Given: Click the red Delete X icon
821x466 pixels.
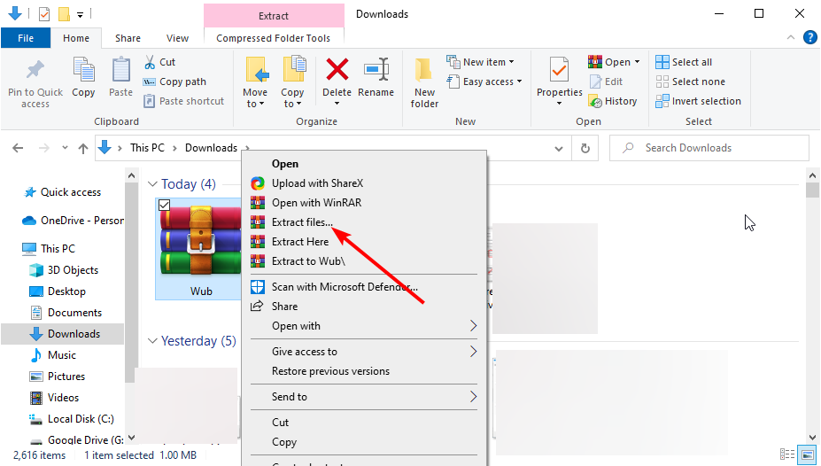Looking at the screenshot, I should click(337, 70).
